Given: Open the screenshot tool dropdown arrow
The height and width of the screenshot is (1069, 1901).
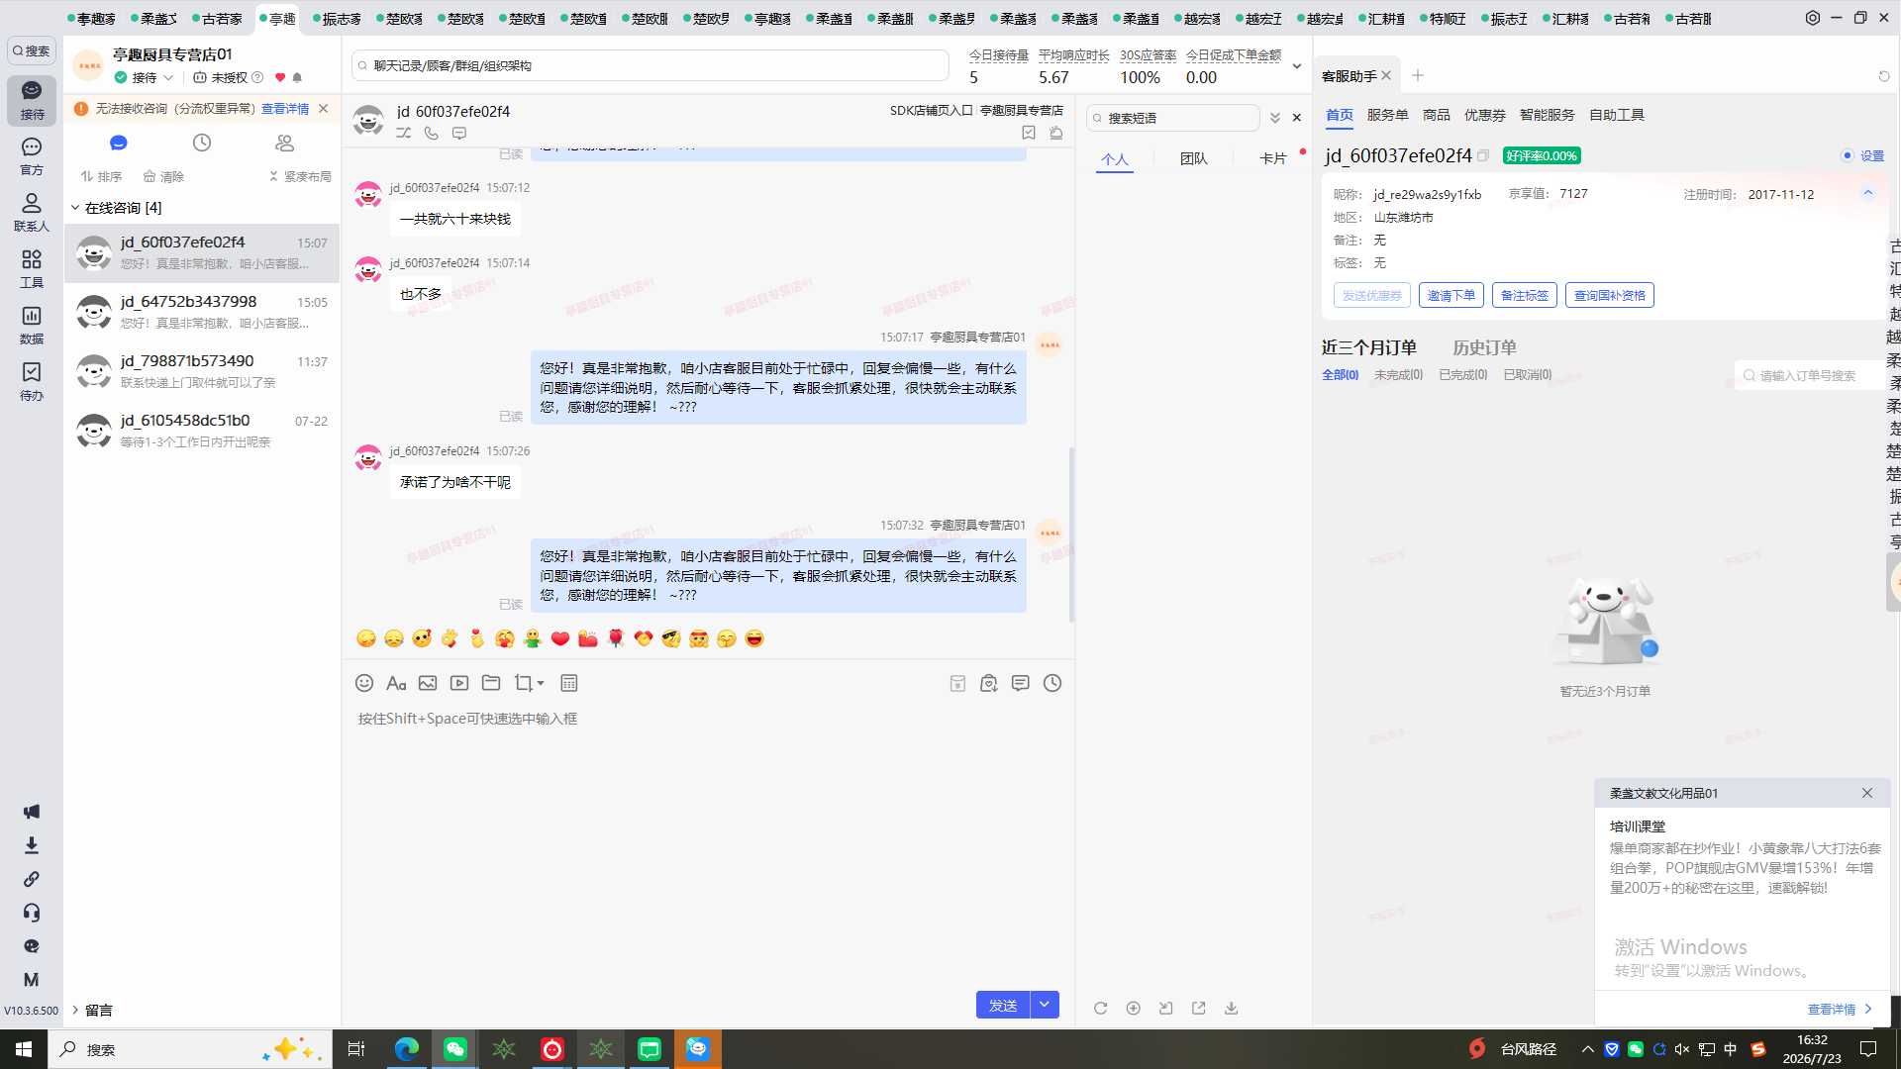Looking at the screenshot, I should [x=541, y=683].
